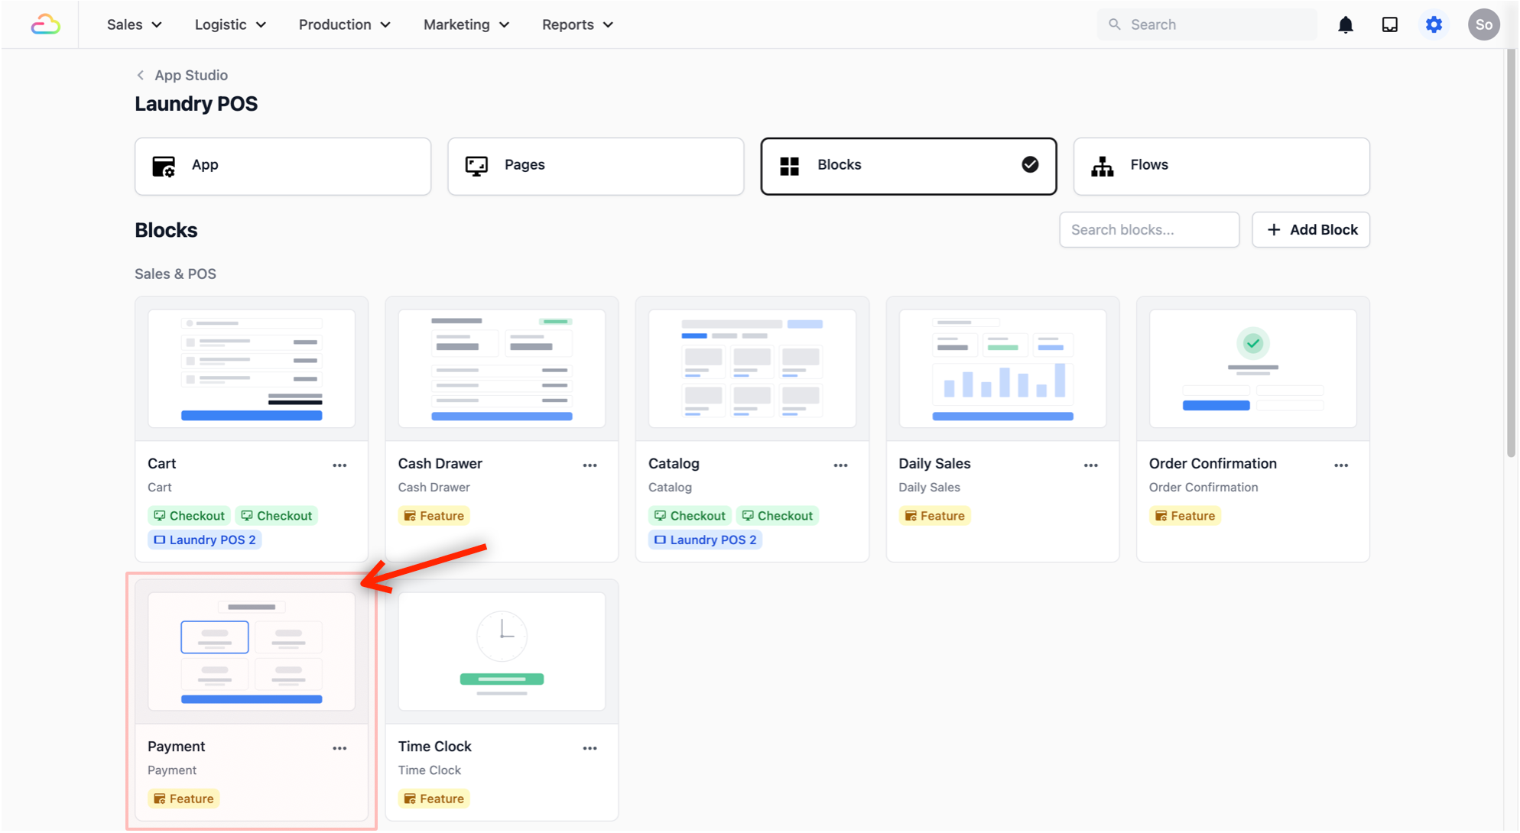Open the Daily Sales block's options menu

pos(1090,465)
